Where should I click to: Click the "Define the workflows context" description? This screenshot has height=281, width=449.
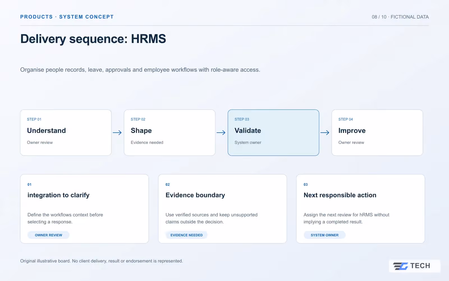(x=65, y=218)
